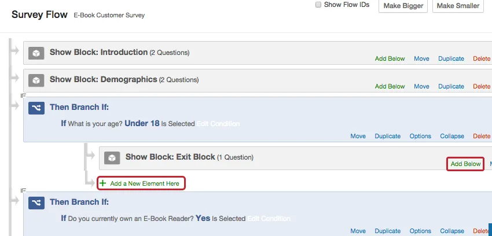
Task: Click the green plus icon for new element
Action: [103, 183]
